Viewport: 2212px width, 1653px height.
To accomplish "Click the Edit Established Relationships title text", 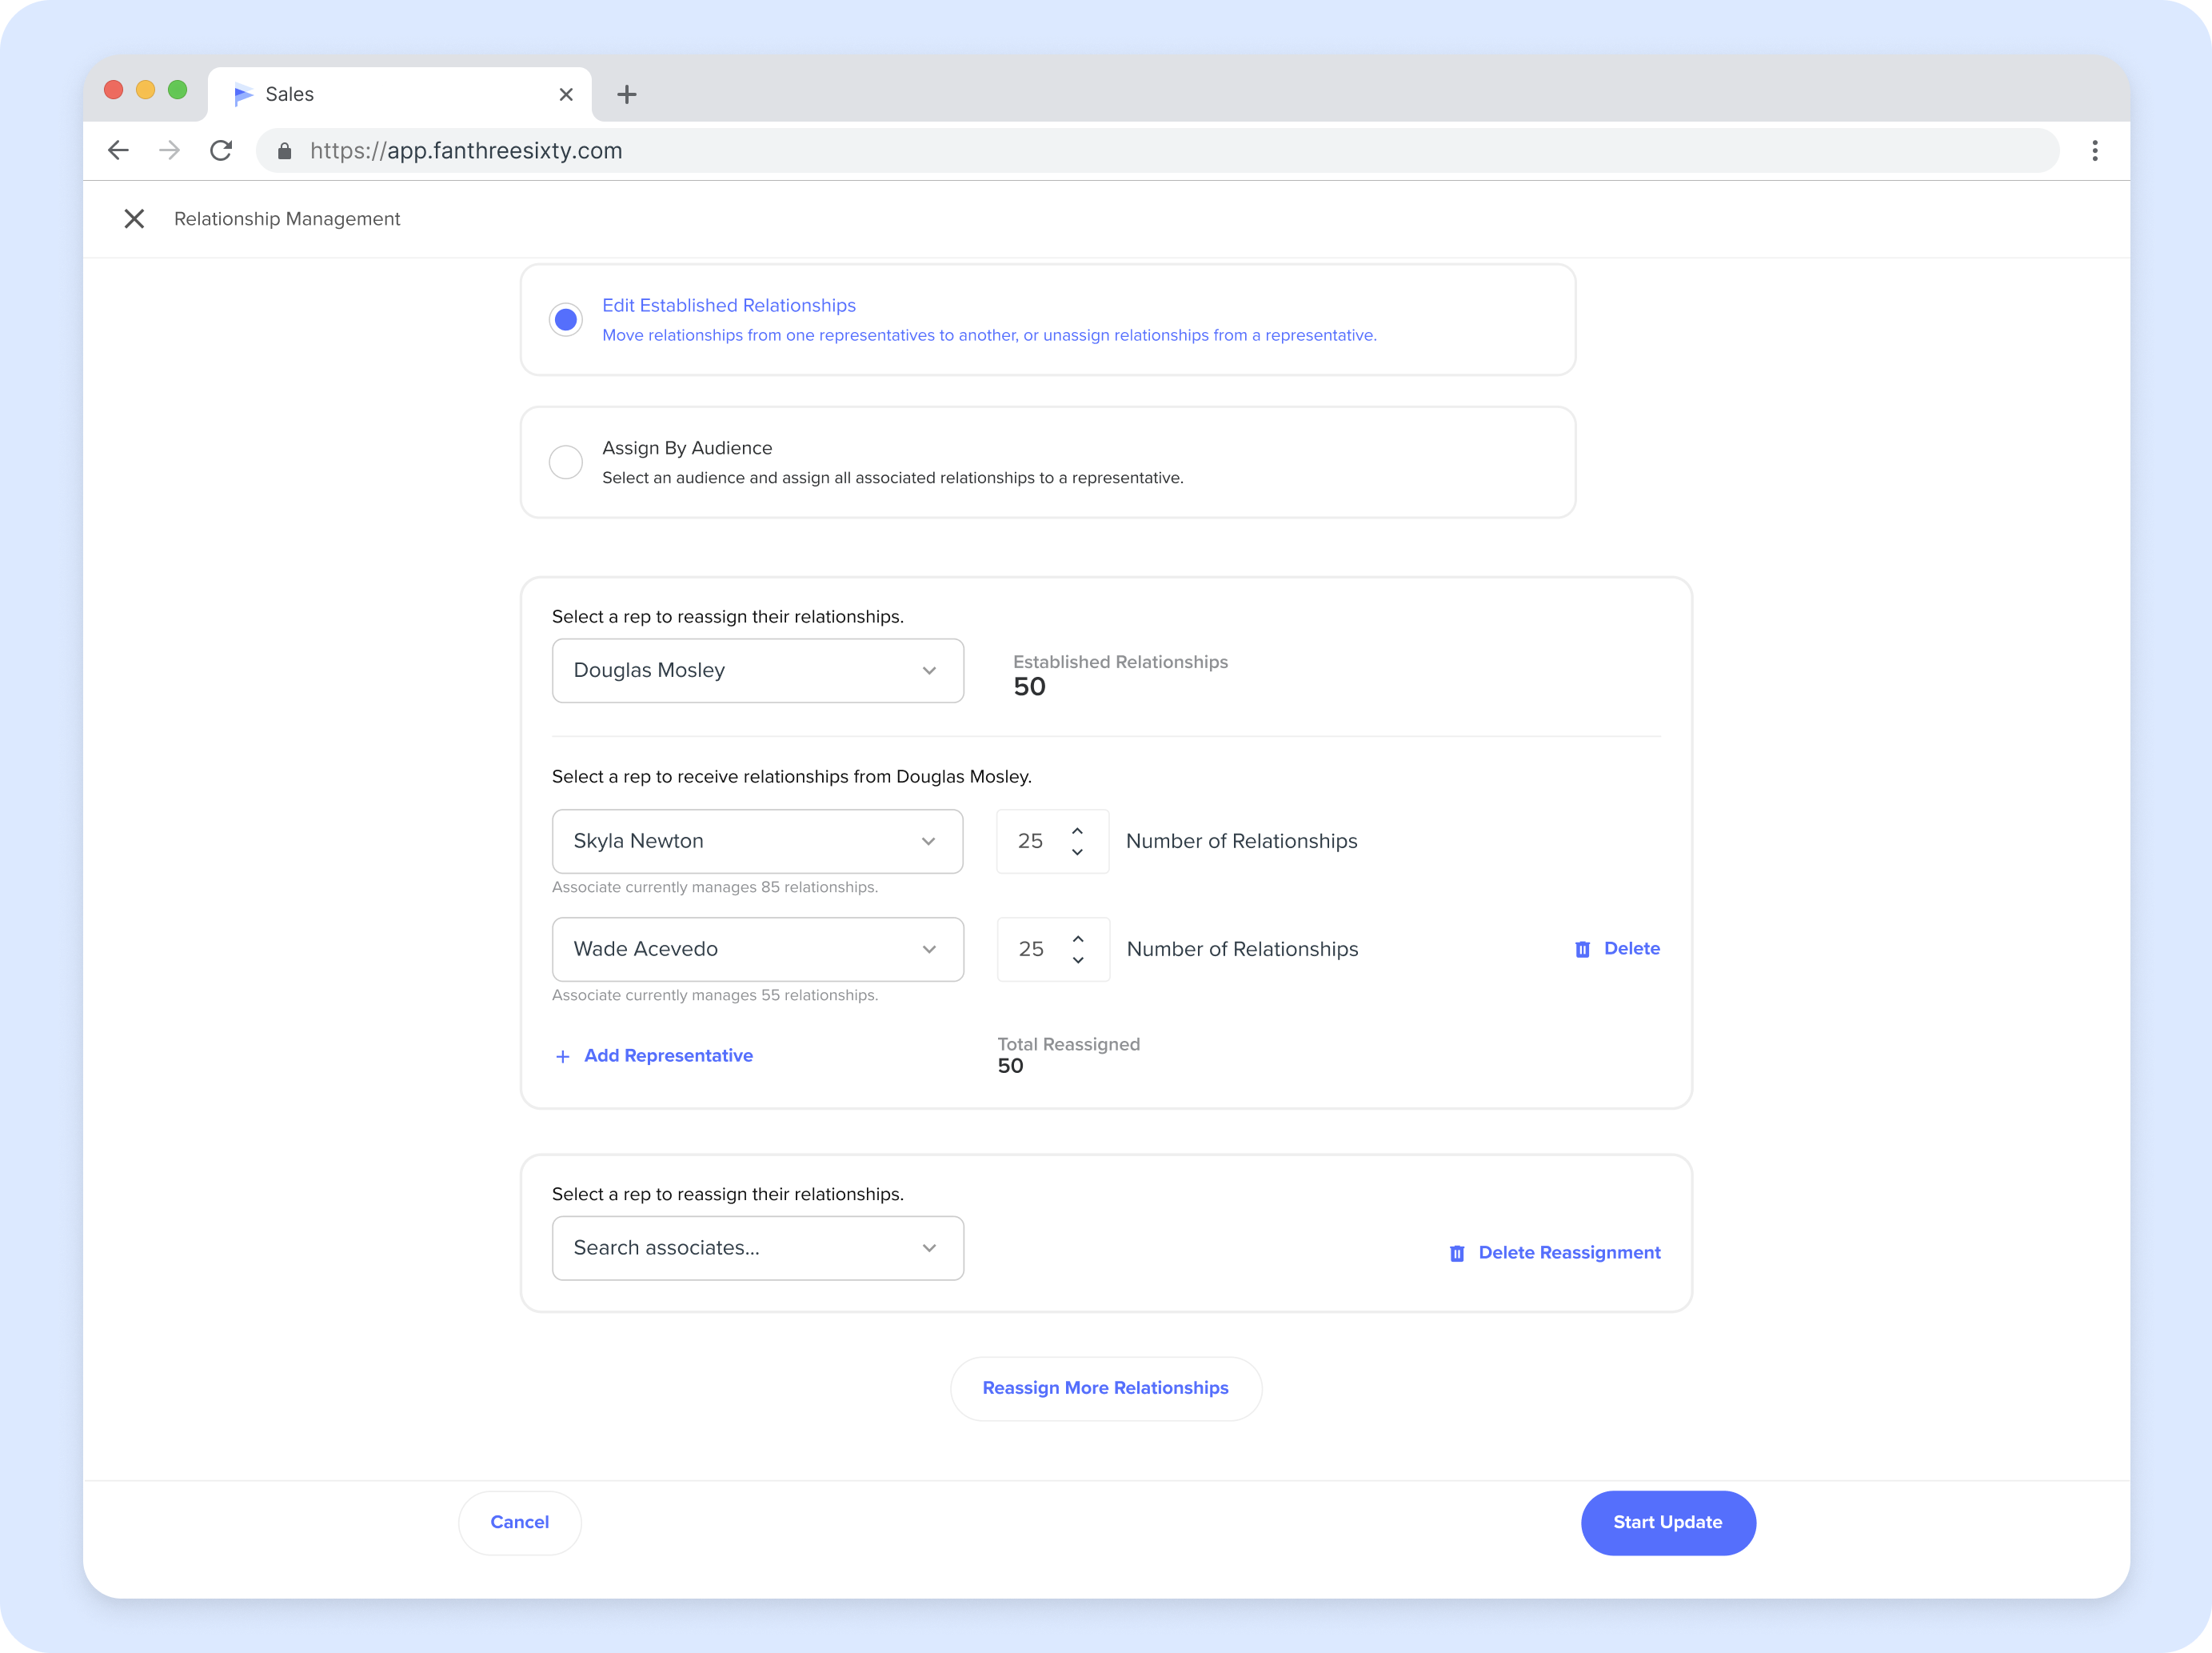I will (729, 305).
